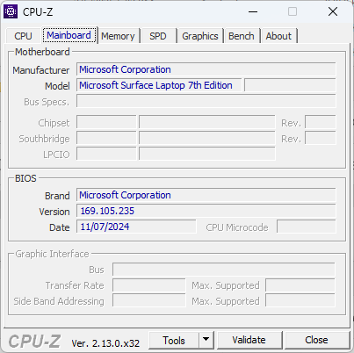
Task: Close the window using the title bar X
Action: (333, 12)
